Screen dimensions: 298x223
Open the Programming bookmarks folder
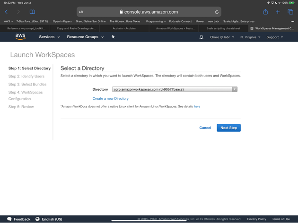tap(156, 21)
